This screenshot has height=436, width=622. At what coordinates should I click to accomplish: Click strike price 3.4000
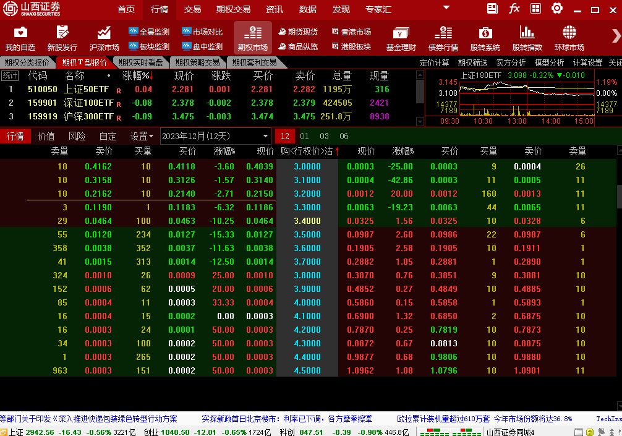point(307,221)
